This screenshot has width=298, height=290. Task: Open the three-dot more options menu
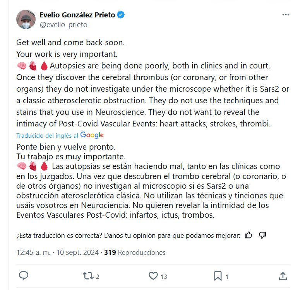286,15
